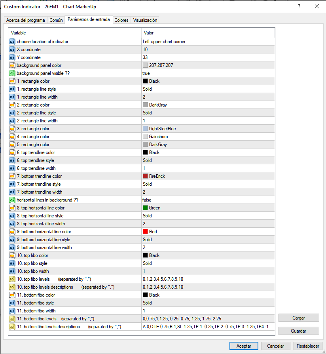Switch to the Visualización tab

click(x=145, y=20)
